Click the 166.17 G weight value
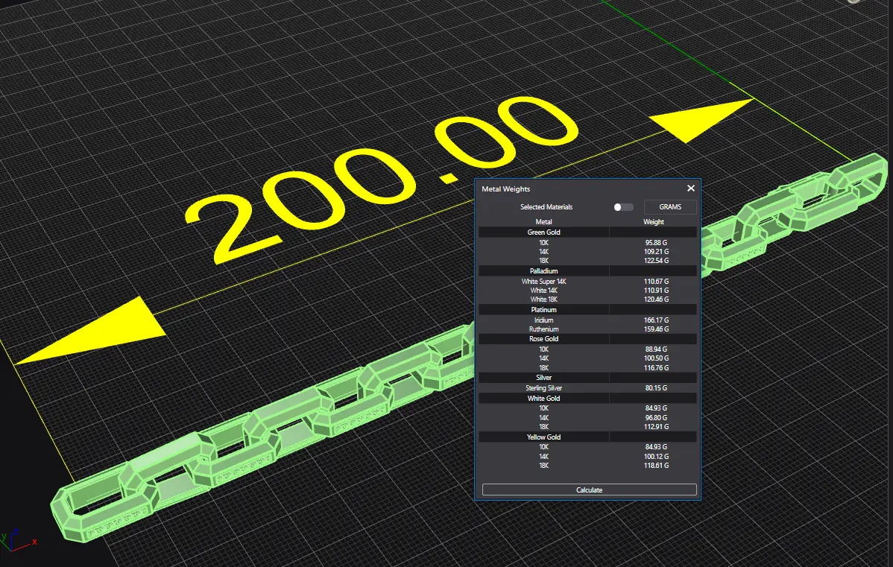This screenshot has height=567, width=893. [x=656, y=320]
